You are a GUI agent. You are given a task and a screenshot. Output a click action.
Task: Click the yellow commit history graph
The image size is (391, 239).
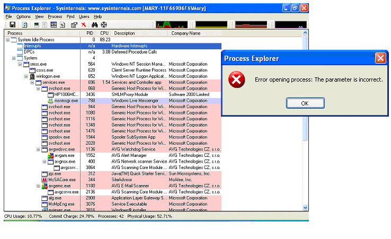pos(211,25)
